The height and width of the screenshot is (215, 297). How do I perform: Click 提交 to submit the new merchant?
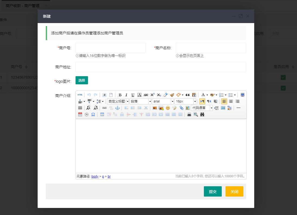pos(213,191)
